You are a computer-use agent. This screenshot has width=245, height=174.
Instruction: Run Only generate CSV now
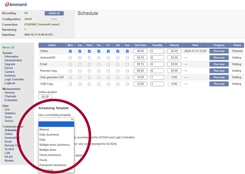(219, 78)
